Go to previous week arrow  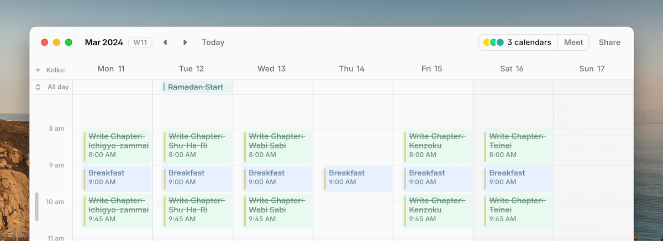(x=165, y=42)
